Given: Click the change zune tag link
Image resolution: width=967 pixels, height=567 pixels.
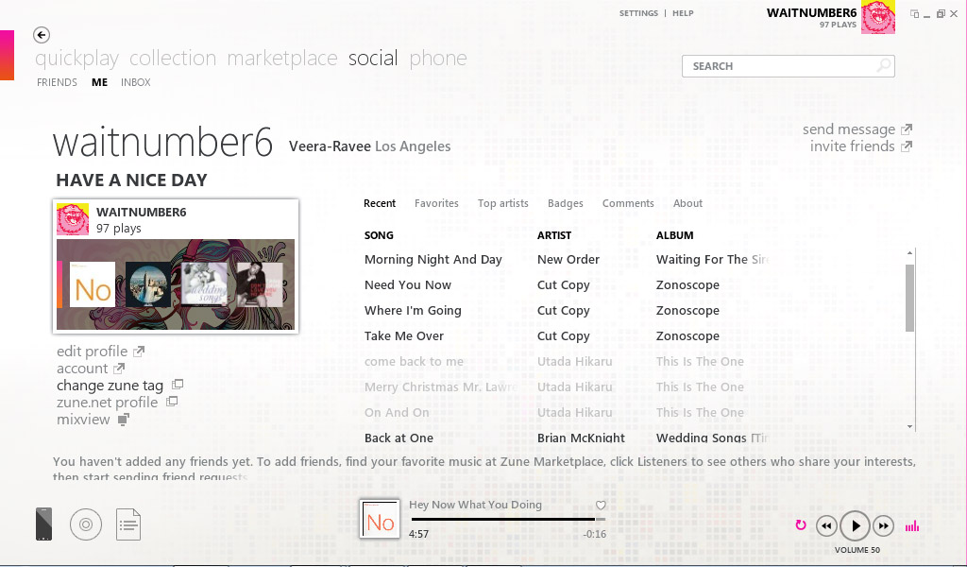Looking at the screenshot, I should click(x=110, y=386).
